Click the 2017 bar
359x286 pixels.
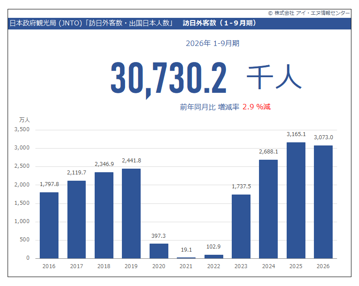point(76,220)
